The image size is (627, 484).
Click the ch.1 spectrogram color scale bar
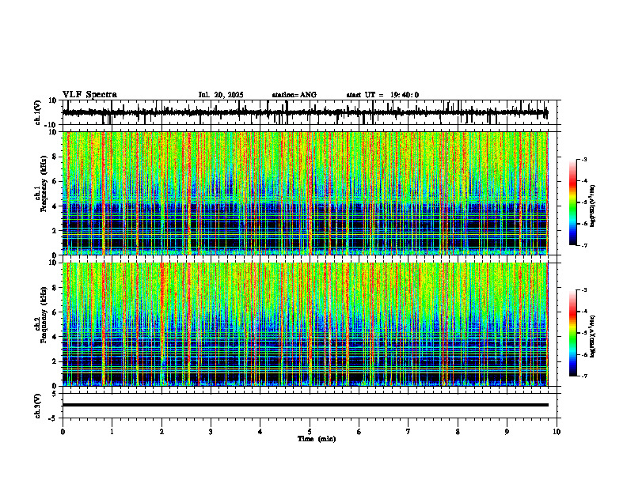click(x=572, y=202)
